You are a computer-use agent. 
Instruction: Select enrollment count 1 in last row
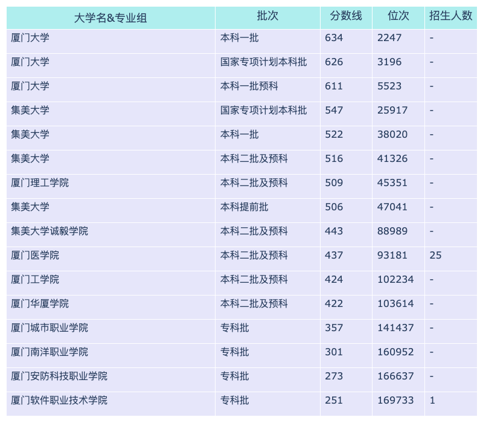pyautogui.click(x=432, y=401)
